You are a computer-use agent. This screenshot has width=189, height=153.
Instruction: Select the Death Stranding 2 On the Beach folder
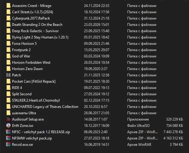(x=37, y=25)
